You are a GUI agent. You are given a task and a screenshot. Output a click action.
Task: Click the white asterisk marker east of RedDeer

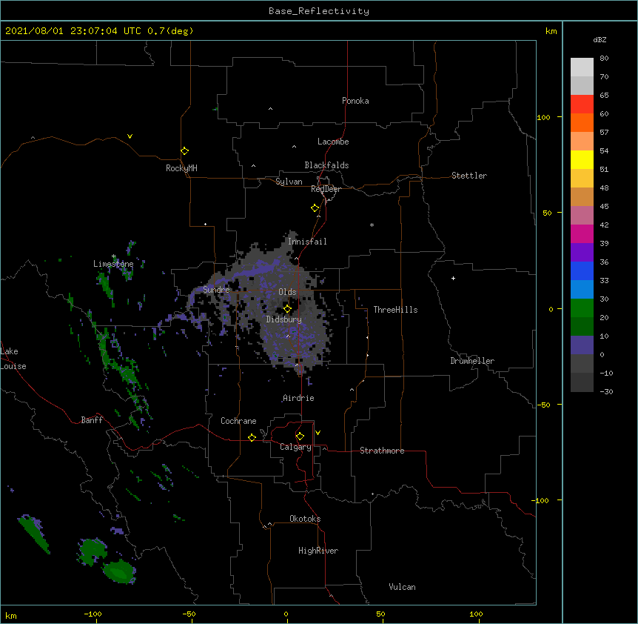(x=372, y=225)
